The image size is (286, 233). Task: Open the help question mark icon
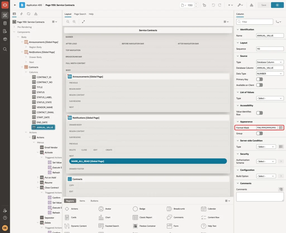coord(5,218)
